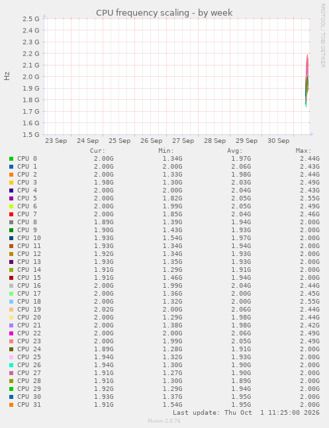Click the CPU 0 green color swatch

point(11,159)
